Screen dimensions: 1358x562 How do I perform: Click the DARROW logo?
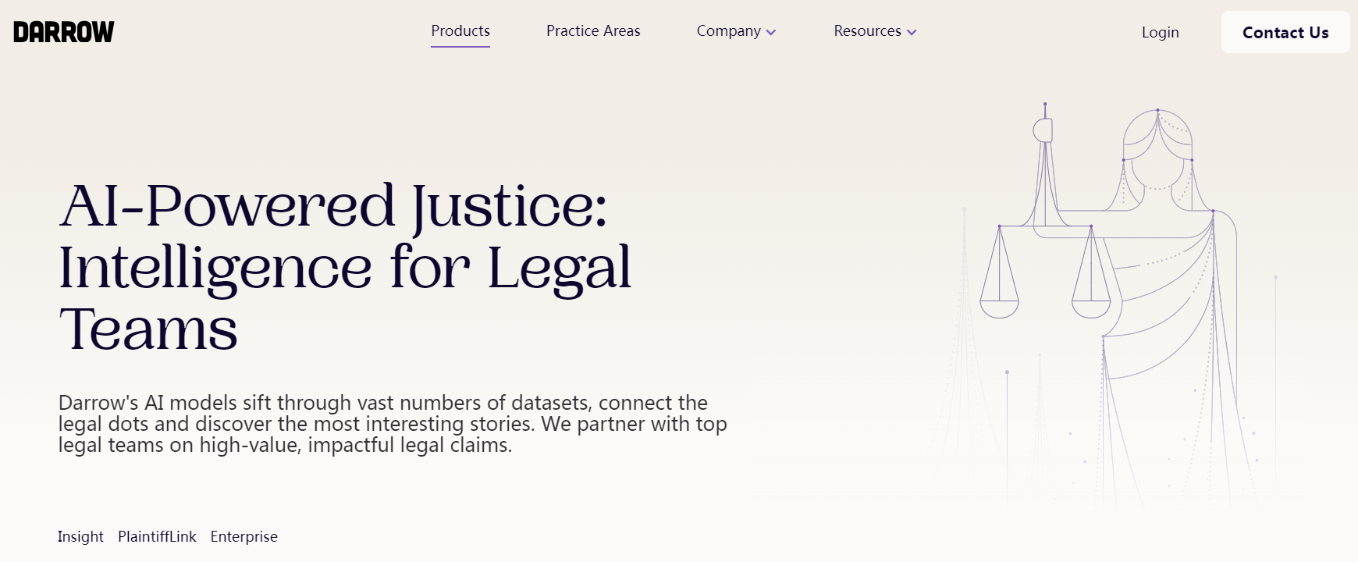pyautogui.click(x=64, y=32)
